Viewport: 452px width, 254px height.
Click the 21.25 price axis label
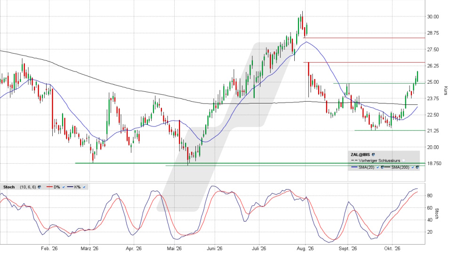(433, 131)
